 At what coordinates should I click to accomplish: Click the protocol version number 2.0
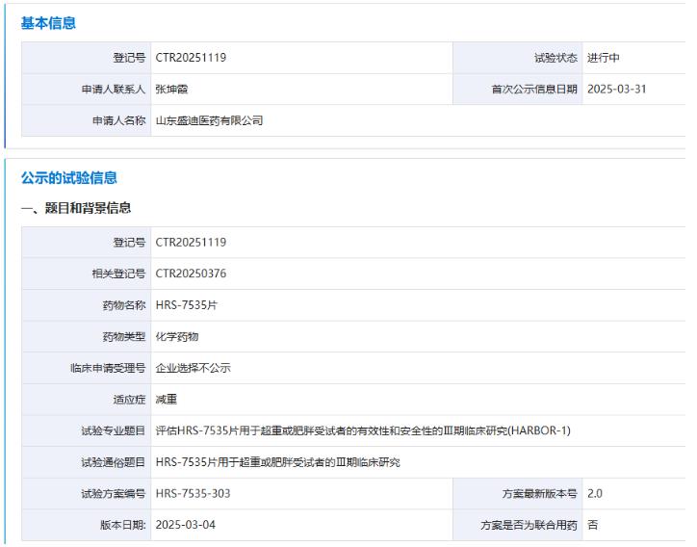[595, 494]
